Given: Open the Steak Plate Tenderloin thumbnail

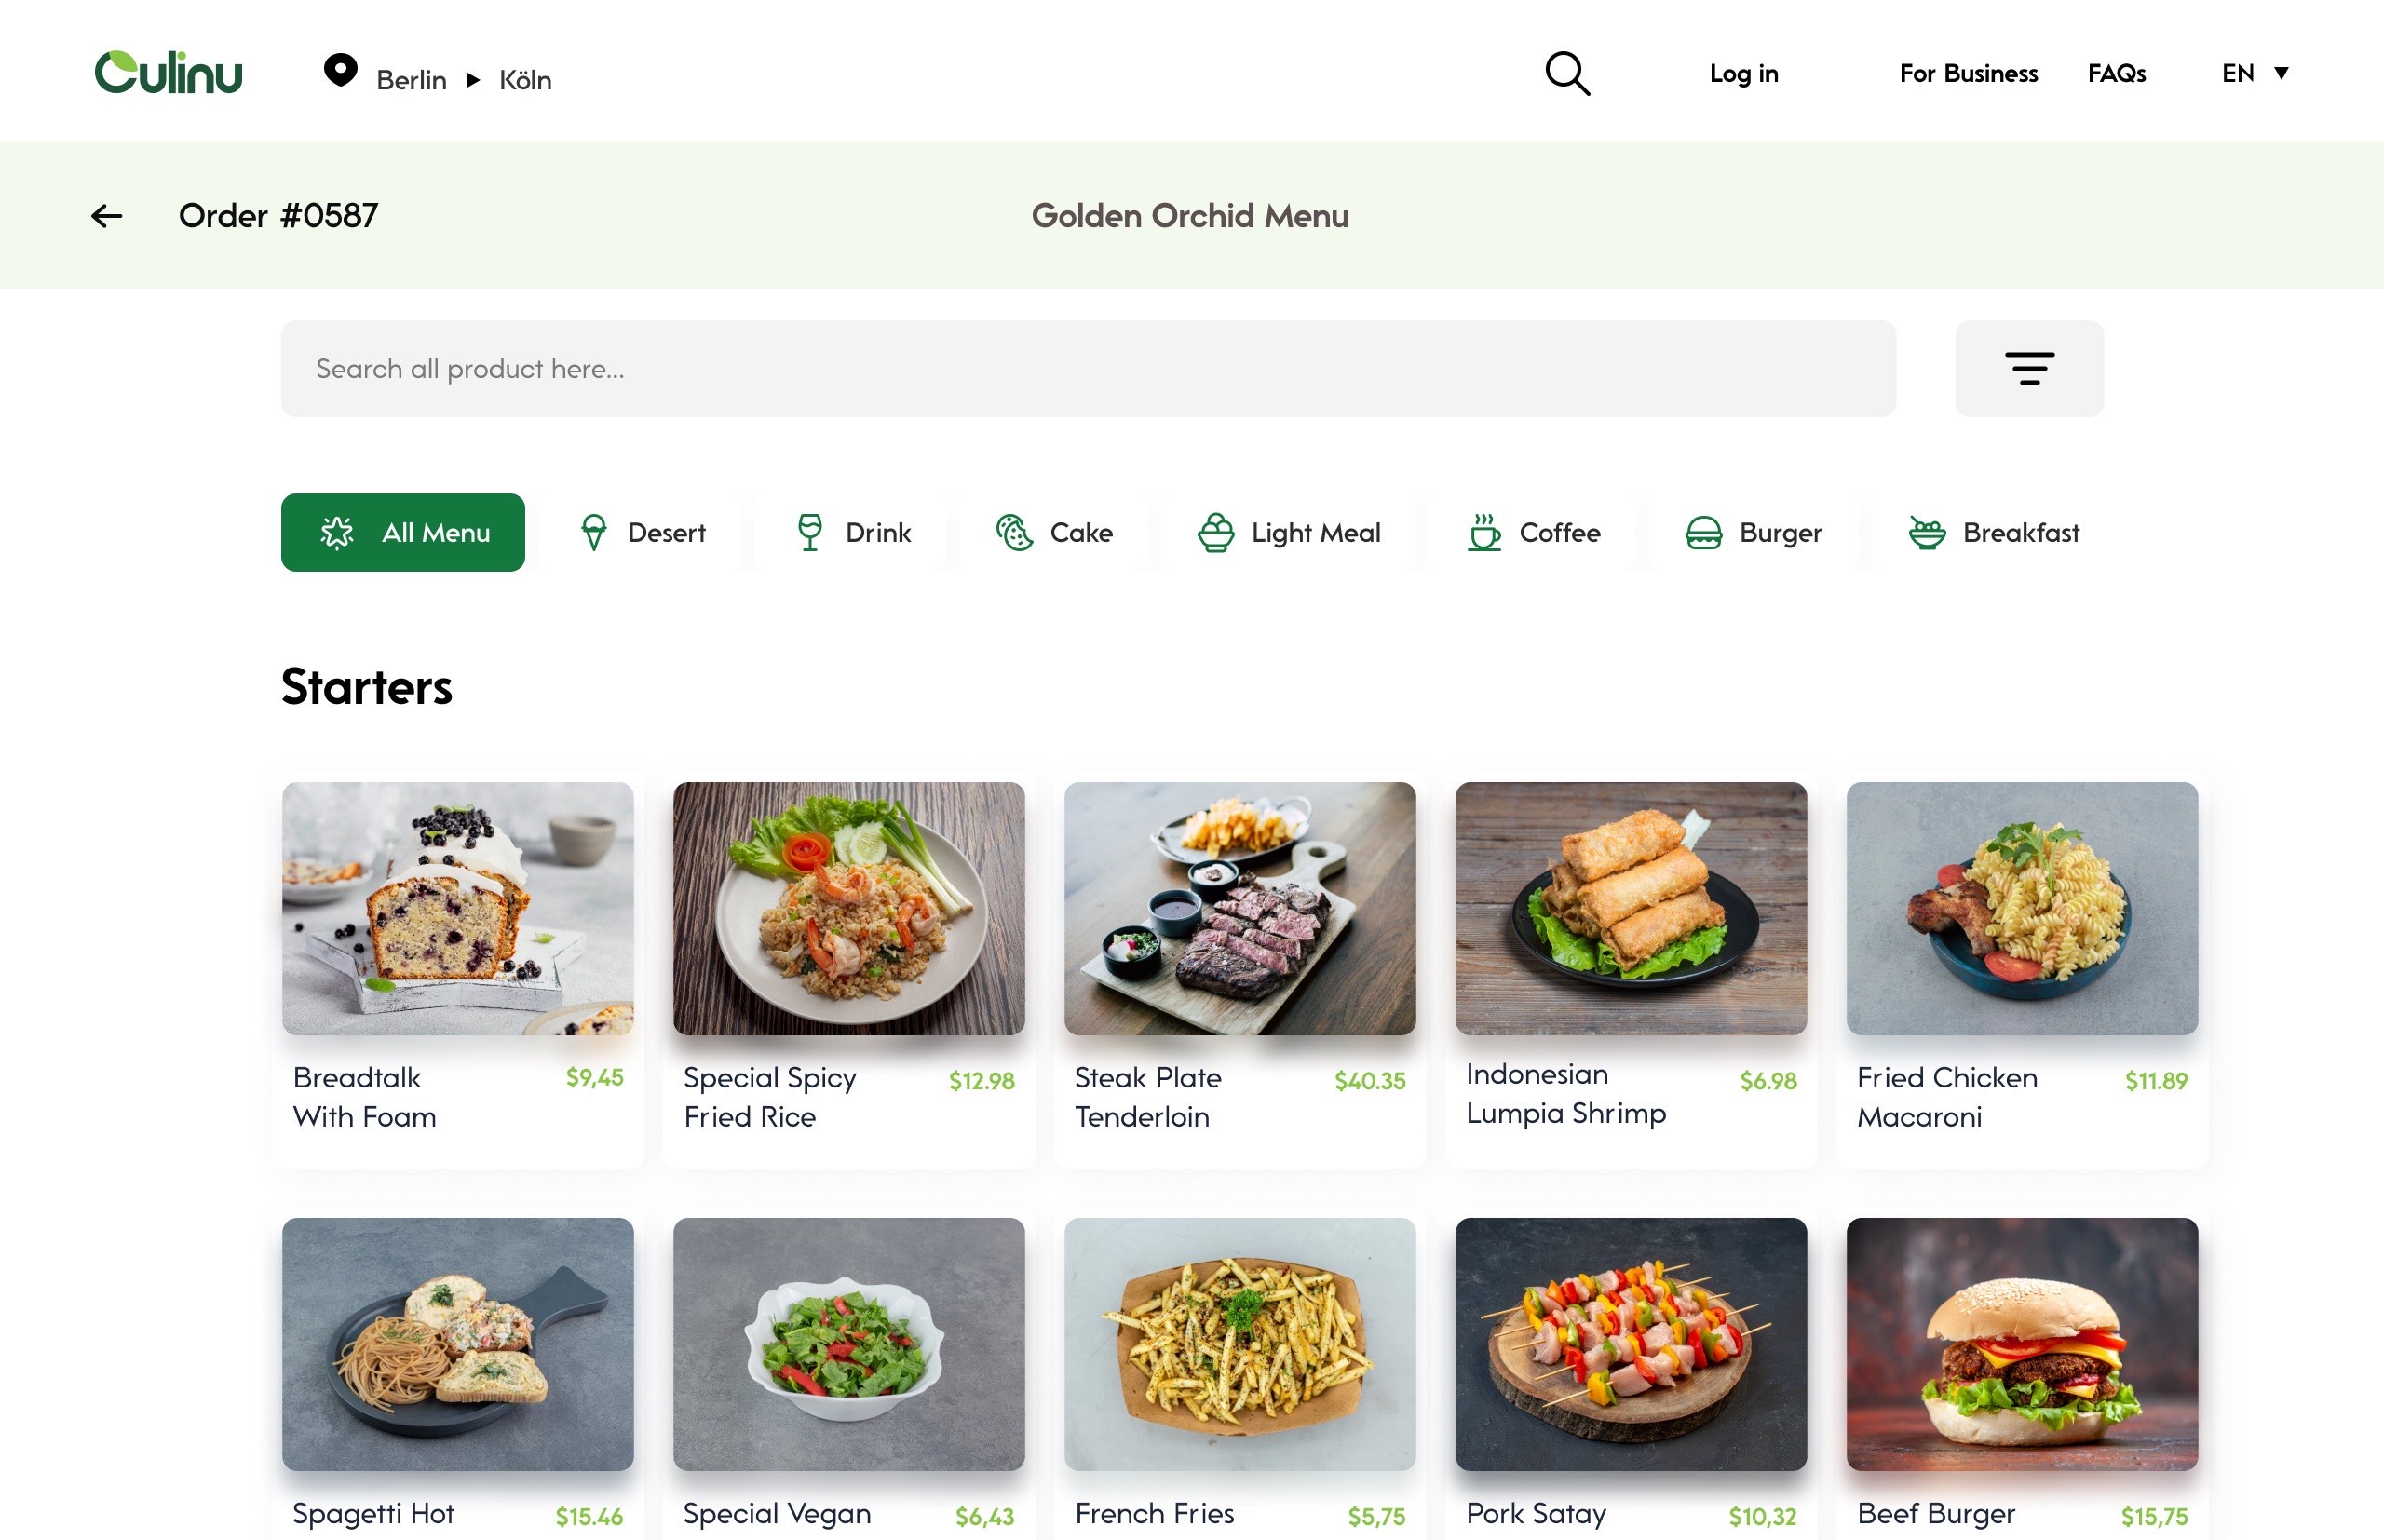Looking at the screenshot, I should (1239, 908).
